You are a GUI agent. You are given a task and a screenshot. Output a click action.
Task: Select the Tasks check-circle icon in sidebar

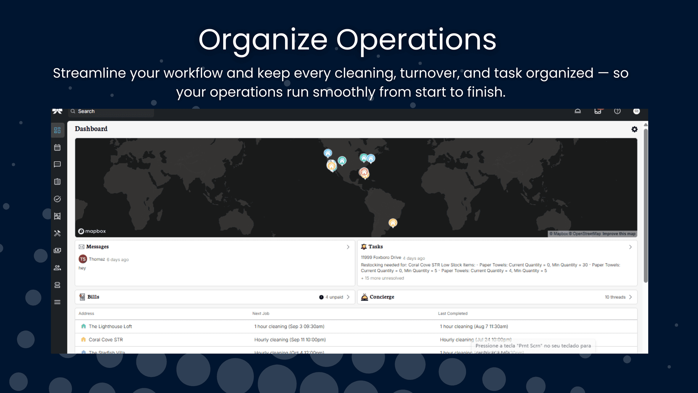(x=57, y=199)
